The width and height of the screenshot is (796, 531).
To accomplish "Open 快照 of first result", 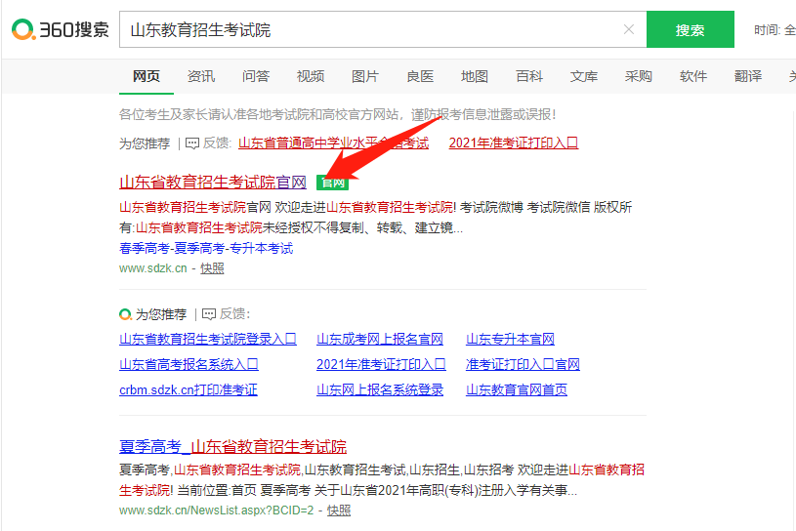I will [212, 268].
